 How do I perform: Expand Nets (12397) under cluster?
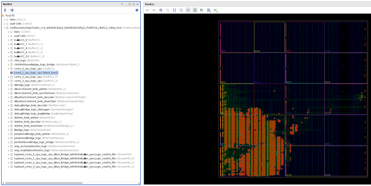(x=8, y=32)
